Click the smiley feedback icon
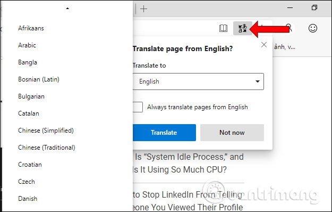 tap(313, 28)
